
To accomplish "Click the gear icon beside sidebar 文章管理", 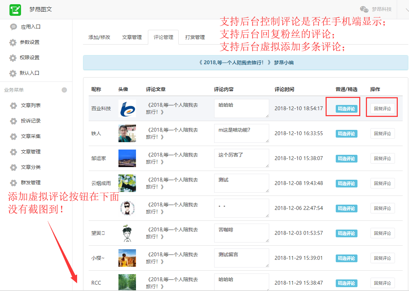I will tap(13, 152).
